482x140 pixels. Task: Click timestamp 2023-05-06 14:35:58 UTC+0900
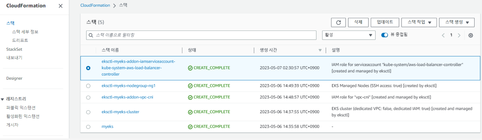click(x=289, y=127)
